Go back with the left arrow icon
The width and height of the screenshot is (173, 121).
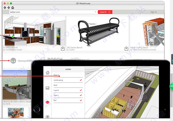point(5,8)
